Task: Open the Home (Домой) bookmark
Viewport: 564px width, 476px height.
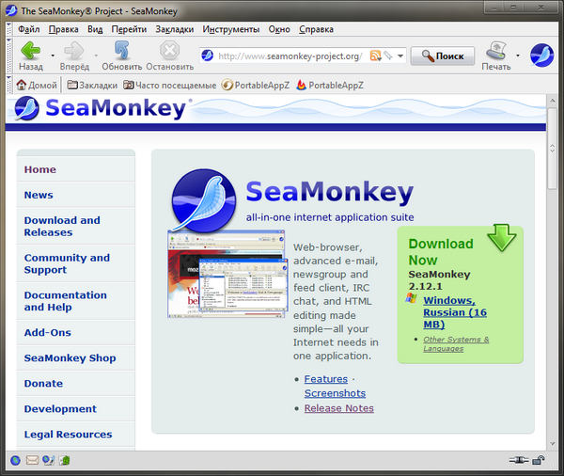Action: click(37, 85)
